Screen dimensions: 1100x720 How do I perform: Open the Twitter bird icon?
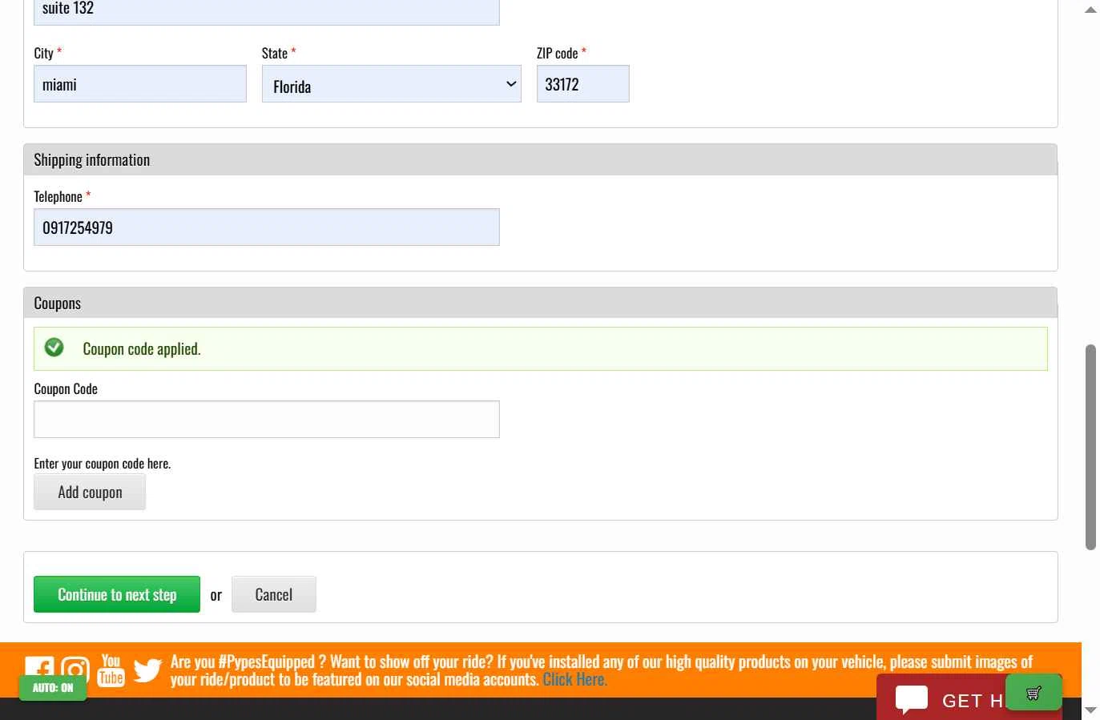coord(147,670)
